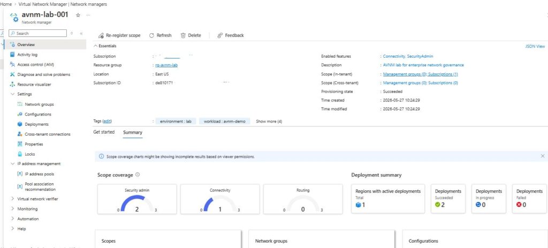Open the JSON View link
This screenshot has height=248, width=548.
535,46
